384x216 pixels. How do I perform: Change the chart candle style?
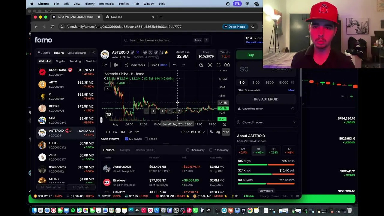(116, 65)
